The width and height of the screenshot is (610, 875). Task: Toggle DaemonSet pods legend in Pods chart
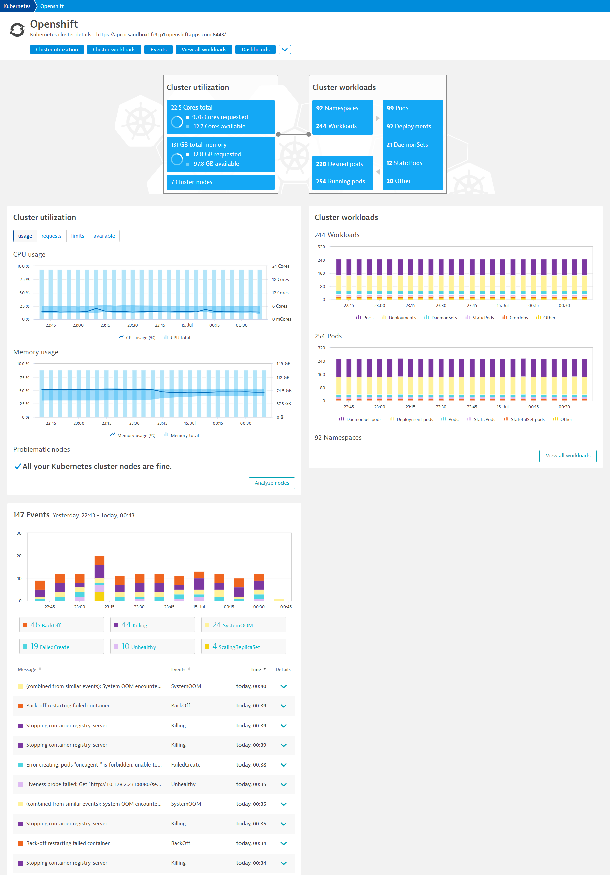tap(360, 419)
